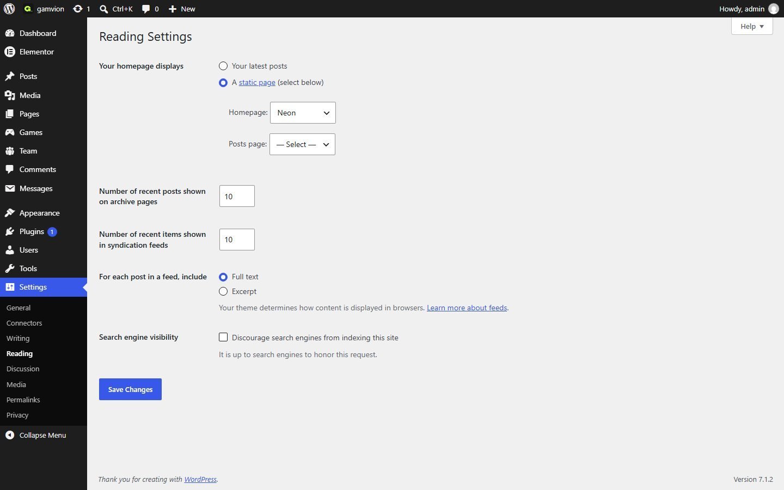This screenshot has width=784, height=490.
Task: Click the Elementor icon in sidebar
Action: point(10,52)
